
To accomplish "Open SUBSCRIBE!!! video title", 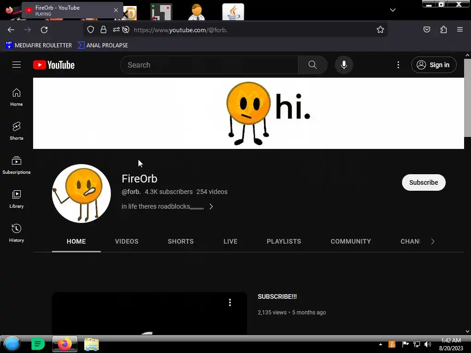I will [x=277, y=296].
